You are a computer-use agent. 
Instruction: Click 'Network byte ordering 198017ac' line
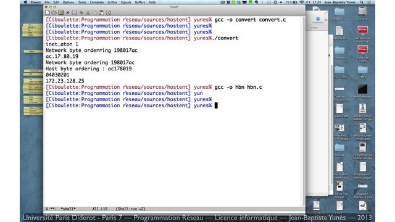[x=90, y=62]
